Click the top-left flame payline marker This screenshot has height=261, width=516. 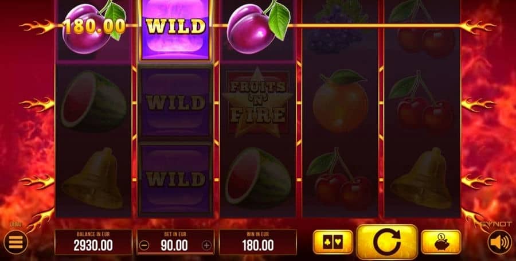pyautogui.click(x=37, y=26)
